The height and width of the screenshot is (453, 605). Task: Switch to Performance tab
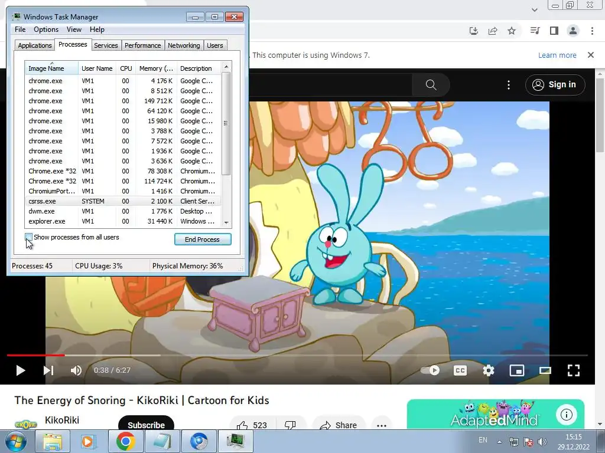pyautogui.click(x=143, y=45)
